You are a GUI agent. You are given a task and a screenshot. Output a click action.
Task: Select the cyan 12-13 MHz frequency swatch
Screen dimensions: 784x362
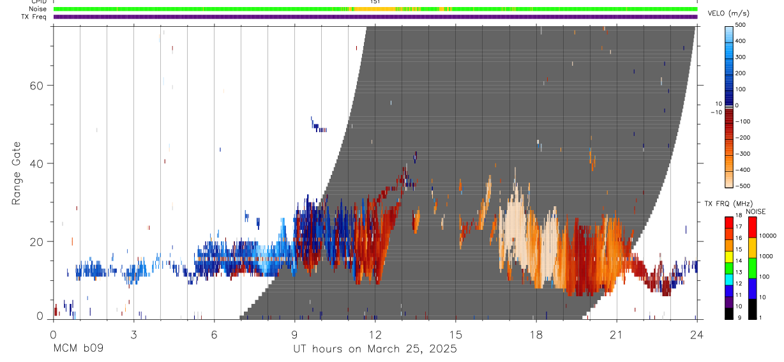(728, 278)
